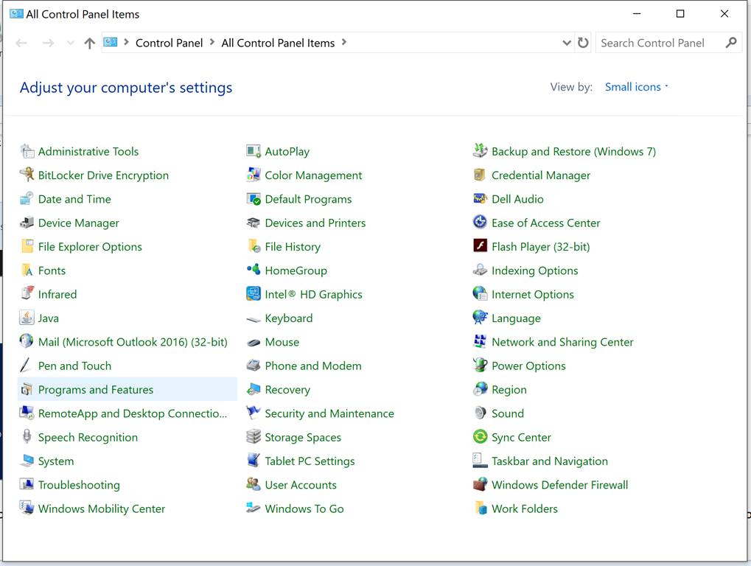The height and width of the screenshot is (566, 751).
Task: Open the Infrared icon
Action: point(27,294)
